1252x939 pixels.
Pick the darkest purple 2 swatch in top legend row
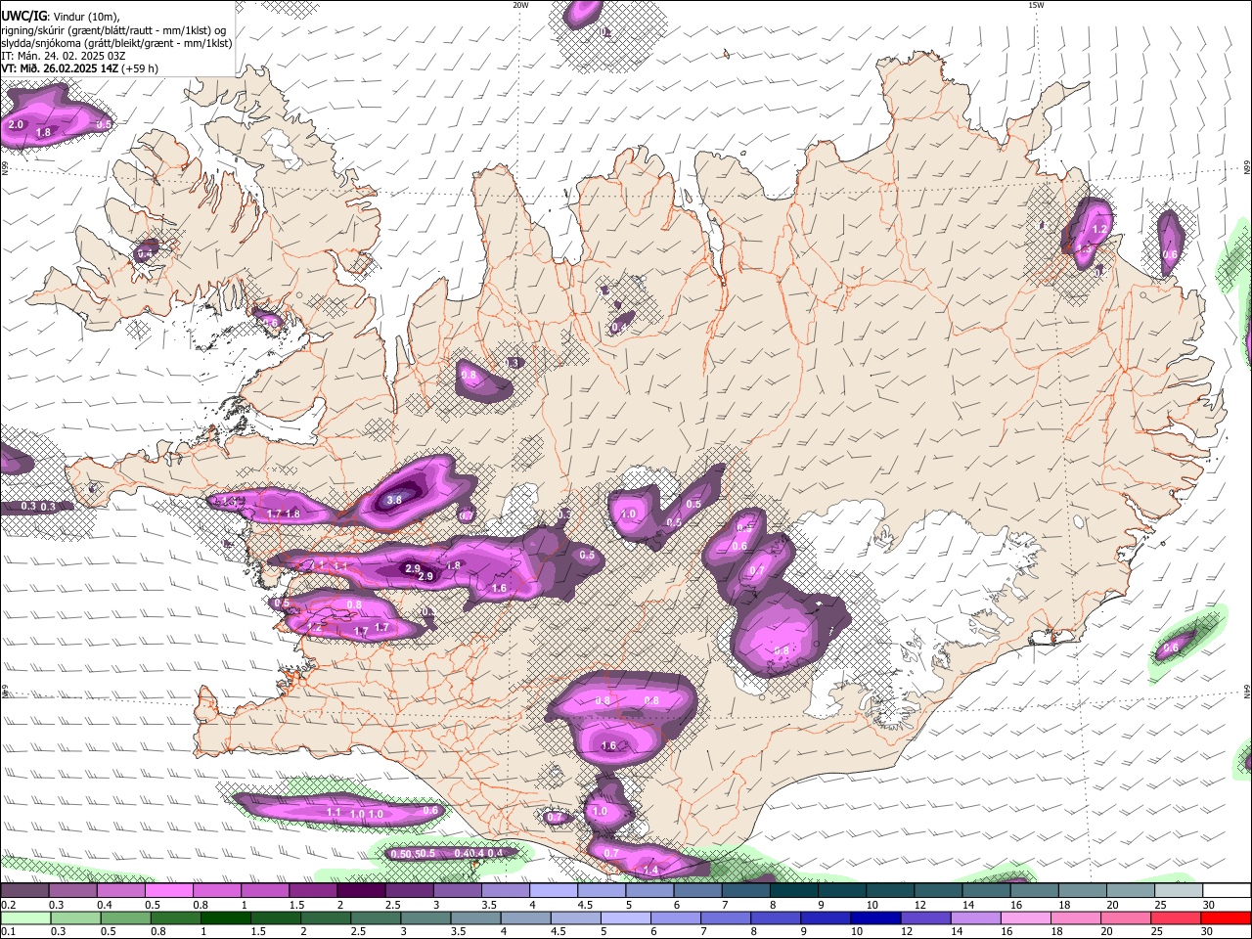coord(361,891)
